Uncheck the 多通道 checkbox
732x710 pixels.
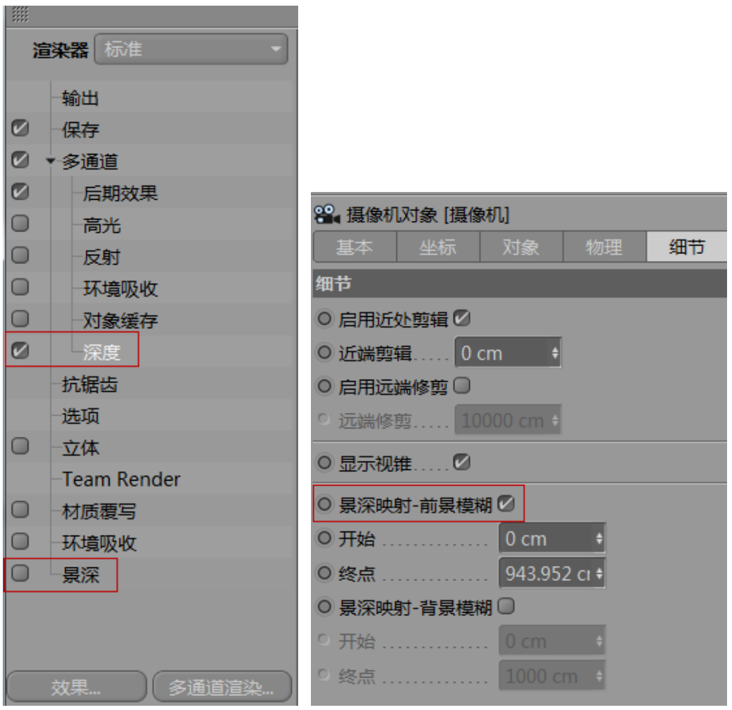20,160
